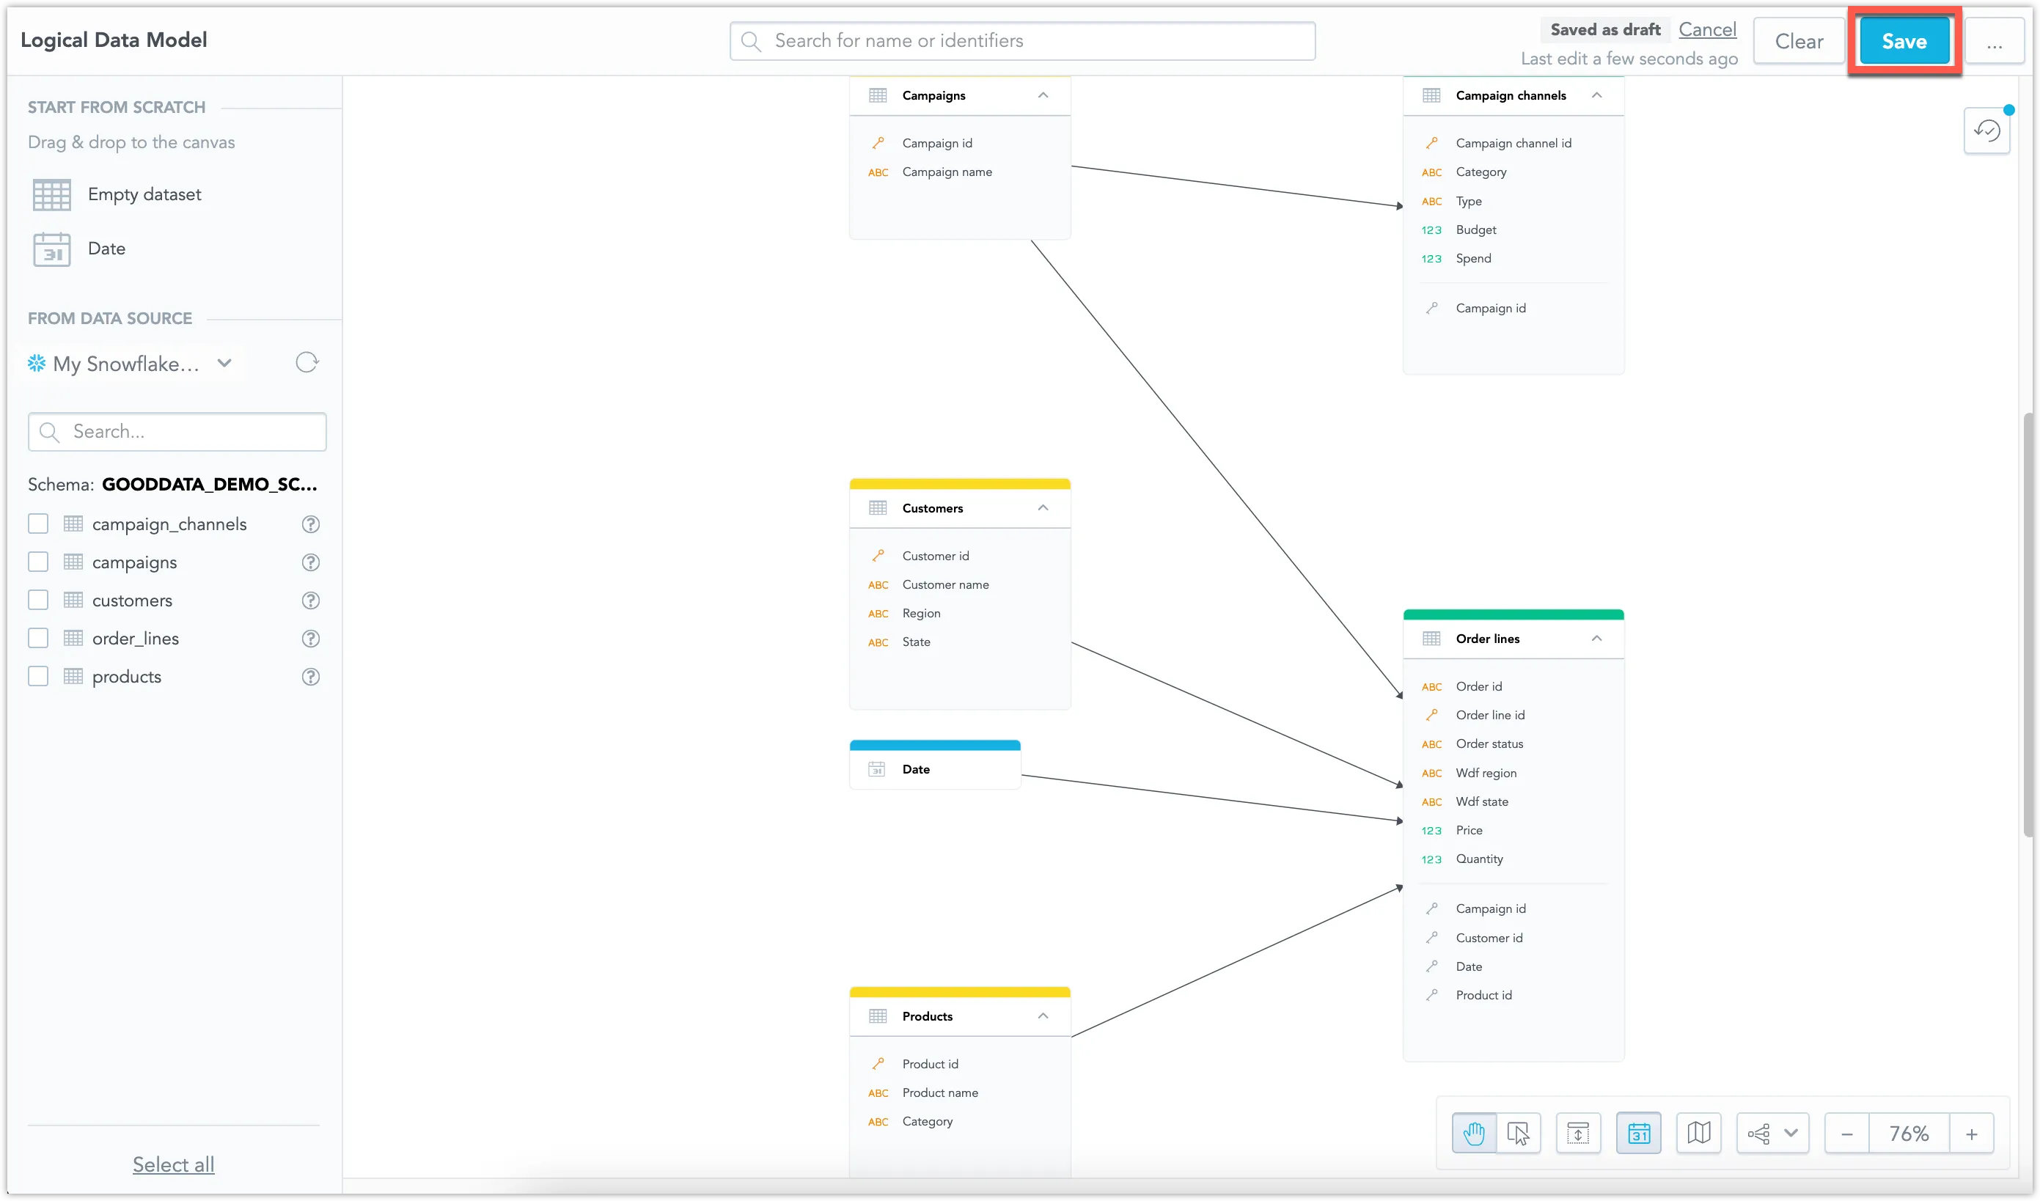Click the Logical Data Model heading
This screenshot has width=2040, height=1201.
pyautogui.click(x=114, y=39)
